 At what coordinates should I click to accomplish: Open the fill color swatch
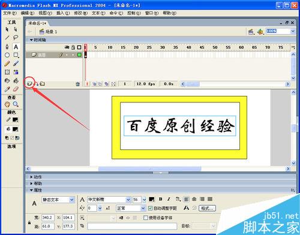[15, 129]
